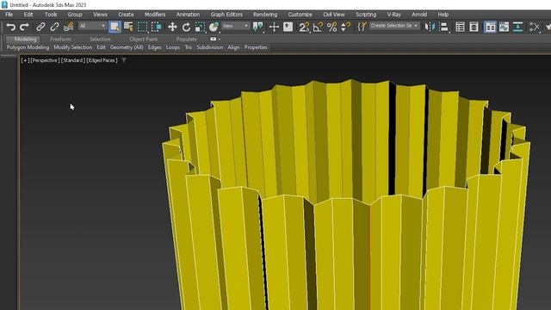Toggle ribbon minimize button after Populate
Screen dimensions: 551x310
click(x=214, y=39)
